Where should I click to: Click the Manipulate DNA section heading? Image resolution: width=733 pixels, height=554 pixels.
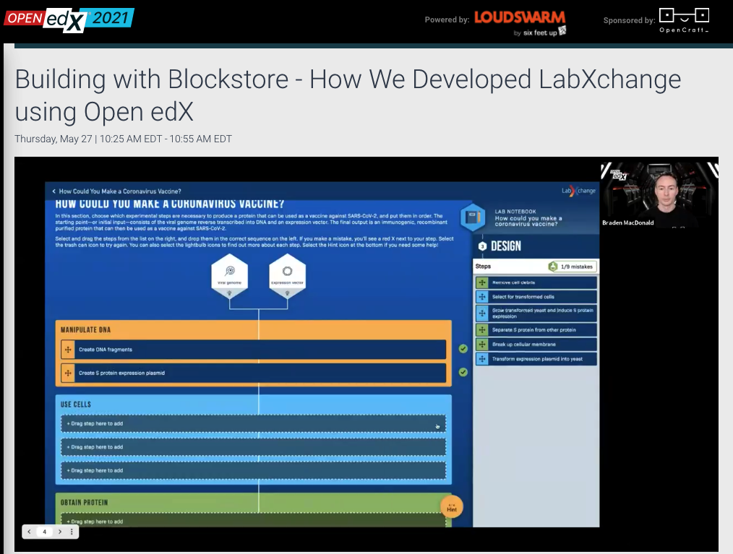click(x=85, y=330)
